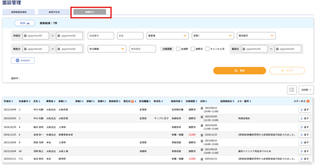Click the 社員番号 input field
The height and width of the screenshot is (168, 322).
pyautogui.click(x=101, y=36)
